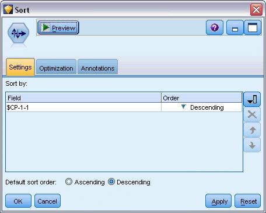Click the Apply button
Image resolution: width=266 pixels, height=213 pixels.
(218, 201)
